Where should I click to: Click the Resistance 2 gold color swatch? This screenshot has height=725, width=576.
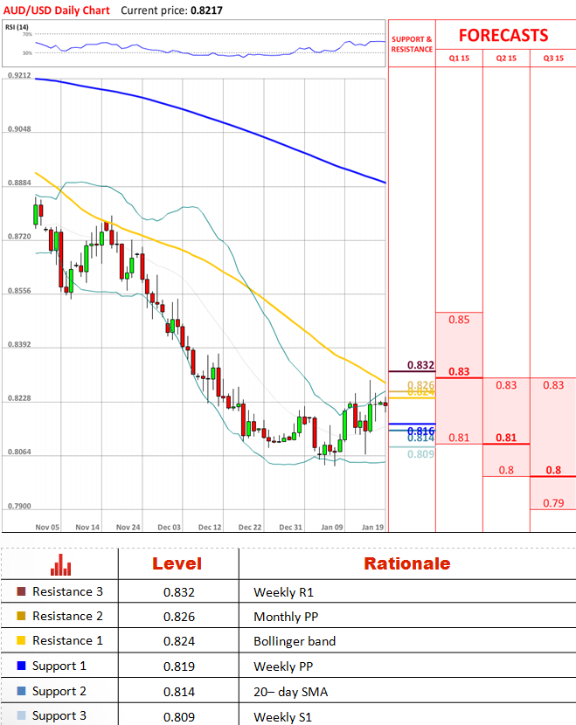(21, 616)
